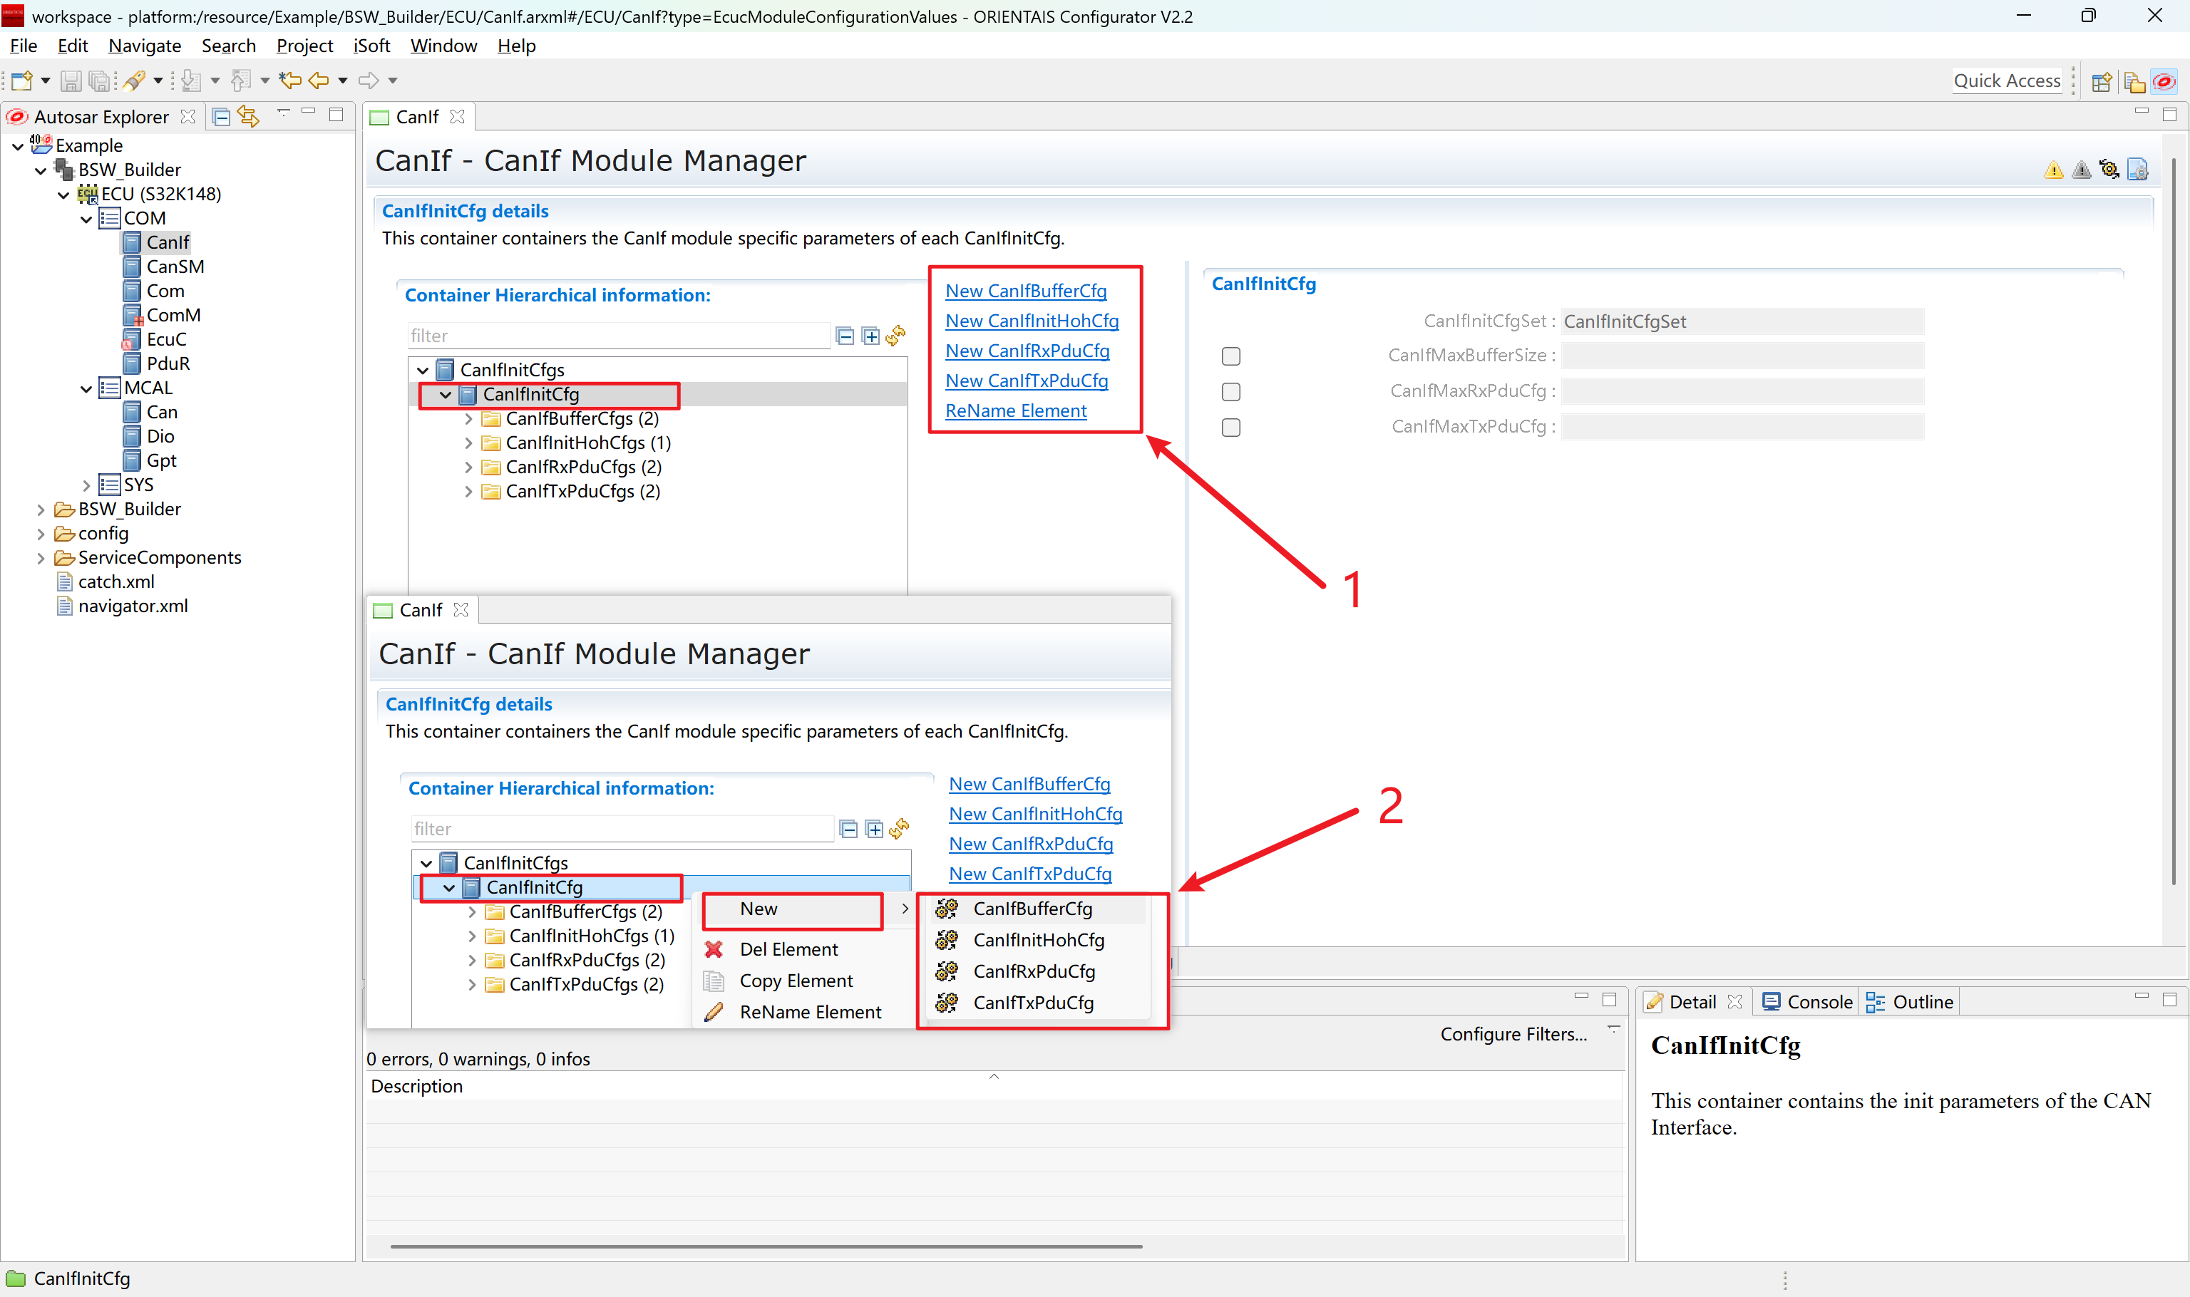Click the upper New CanIfBufferCfg link
The height and width of the screenshot is (1297, 2190).
1026,291
